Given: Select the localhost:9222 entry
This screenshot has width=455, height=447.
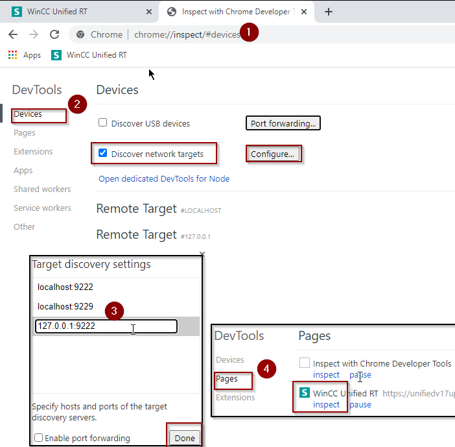Looking at the screenshot, I should tap(65, 287).
